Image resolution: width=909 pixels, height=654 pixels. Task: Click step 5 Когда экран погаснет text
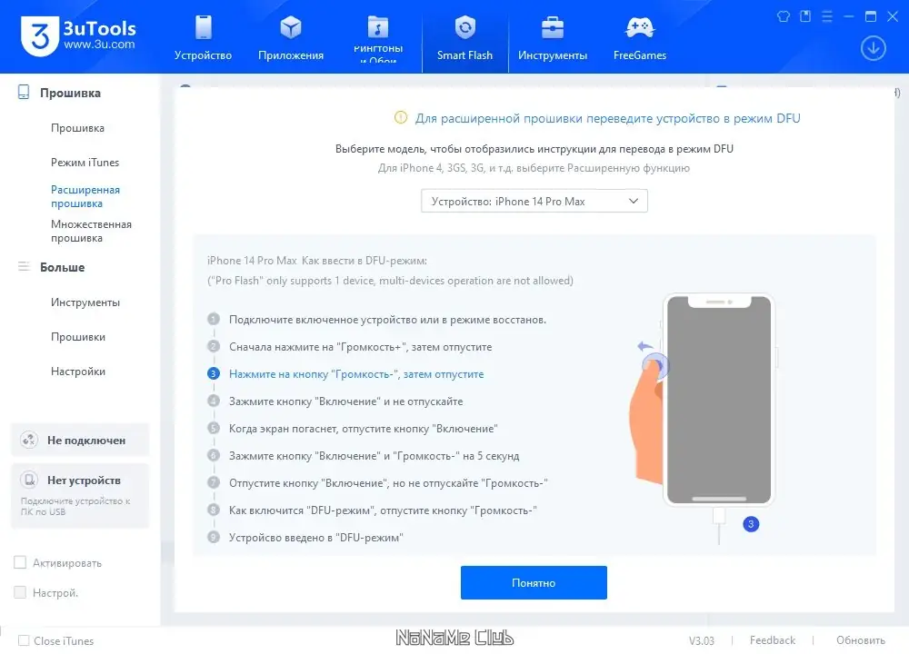pyautogui.click(x=364, y=429)
